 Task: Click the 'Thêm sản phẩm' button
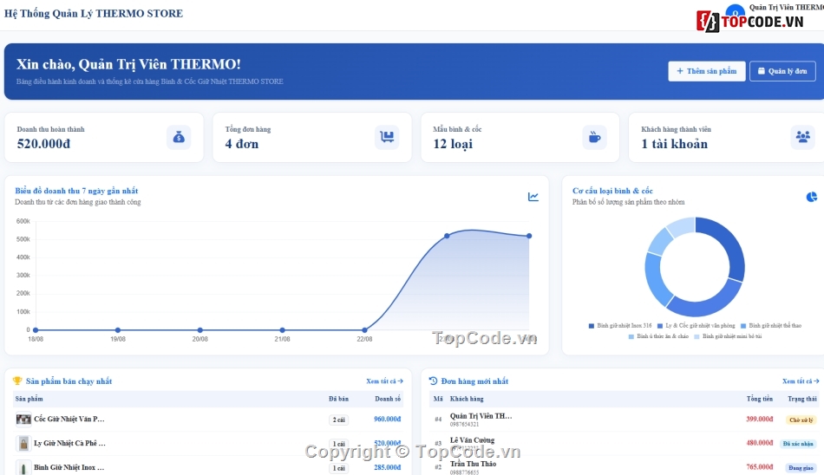coord(706,71)
